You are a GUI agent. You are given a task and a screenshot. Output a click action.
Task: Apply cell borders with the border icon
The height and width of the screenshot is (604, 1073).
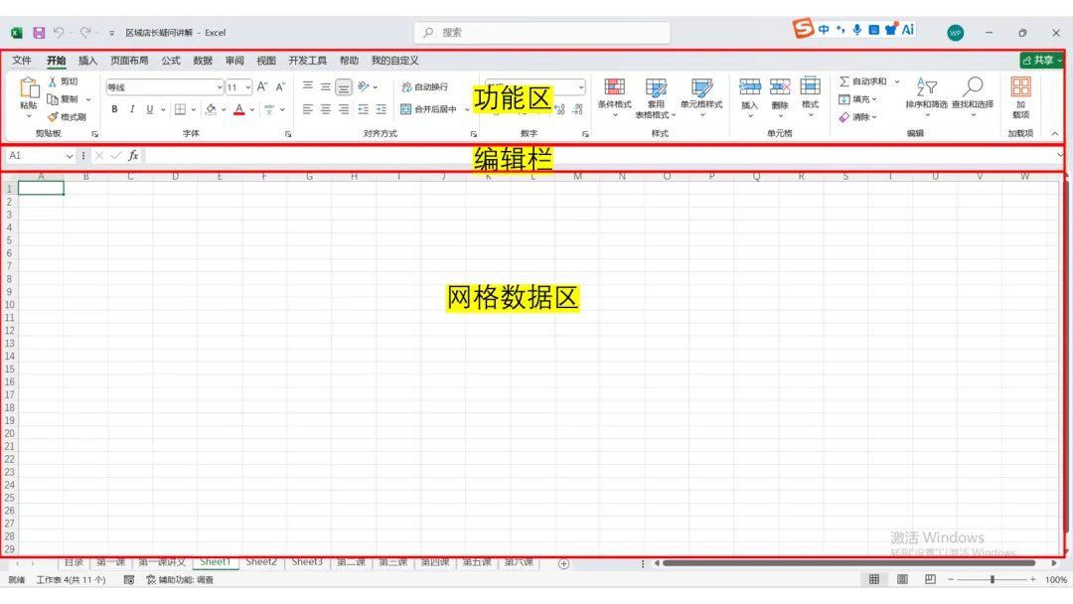(180, 109)
